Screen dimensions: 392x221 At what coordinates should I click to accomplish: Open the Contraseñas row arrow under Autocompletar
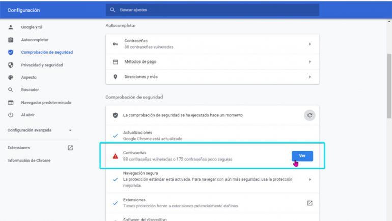coord(310,44)
